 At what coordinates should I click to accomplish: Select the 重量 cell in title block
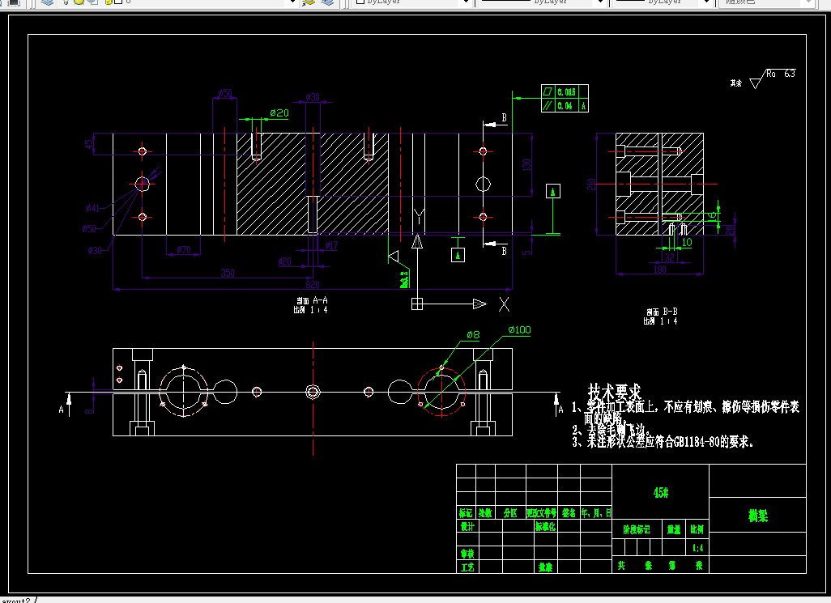[x=674, y=529]
